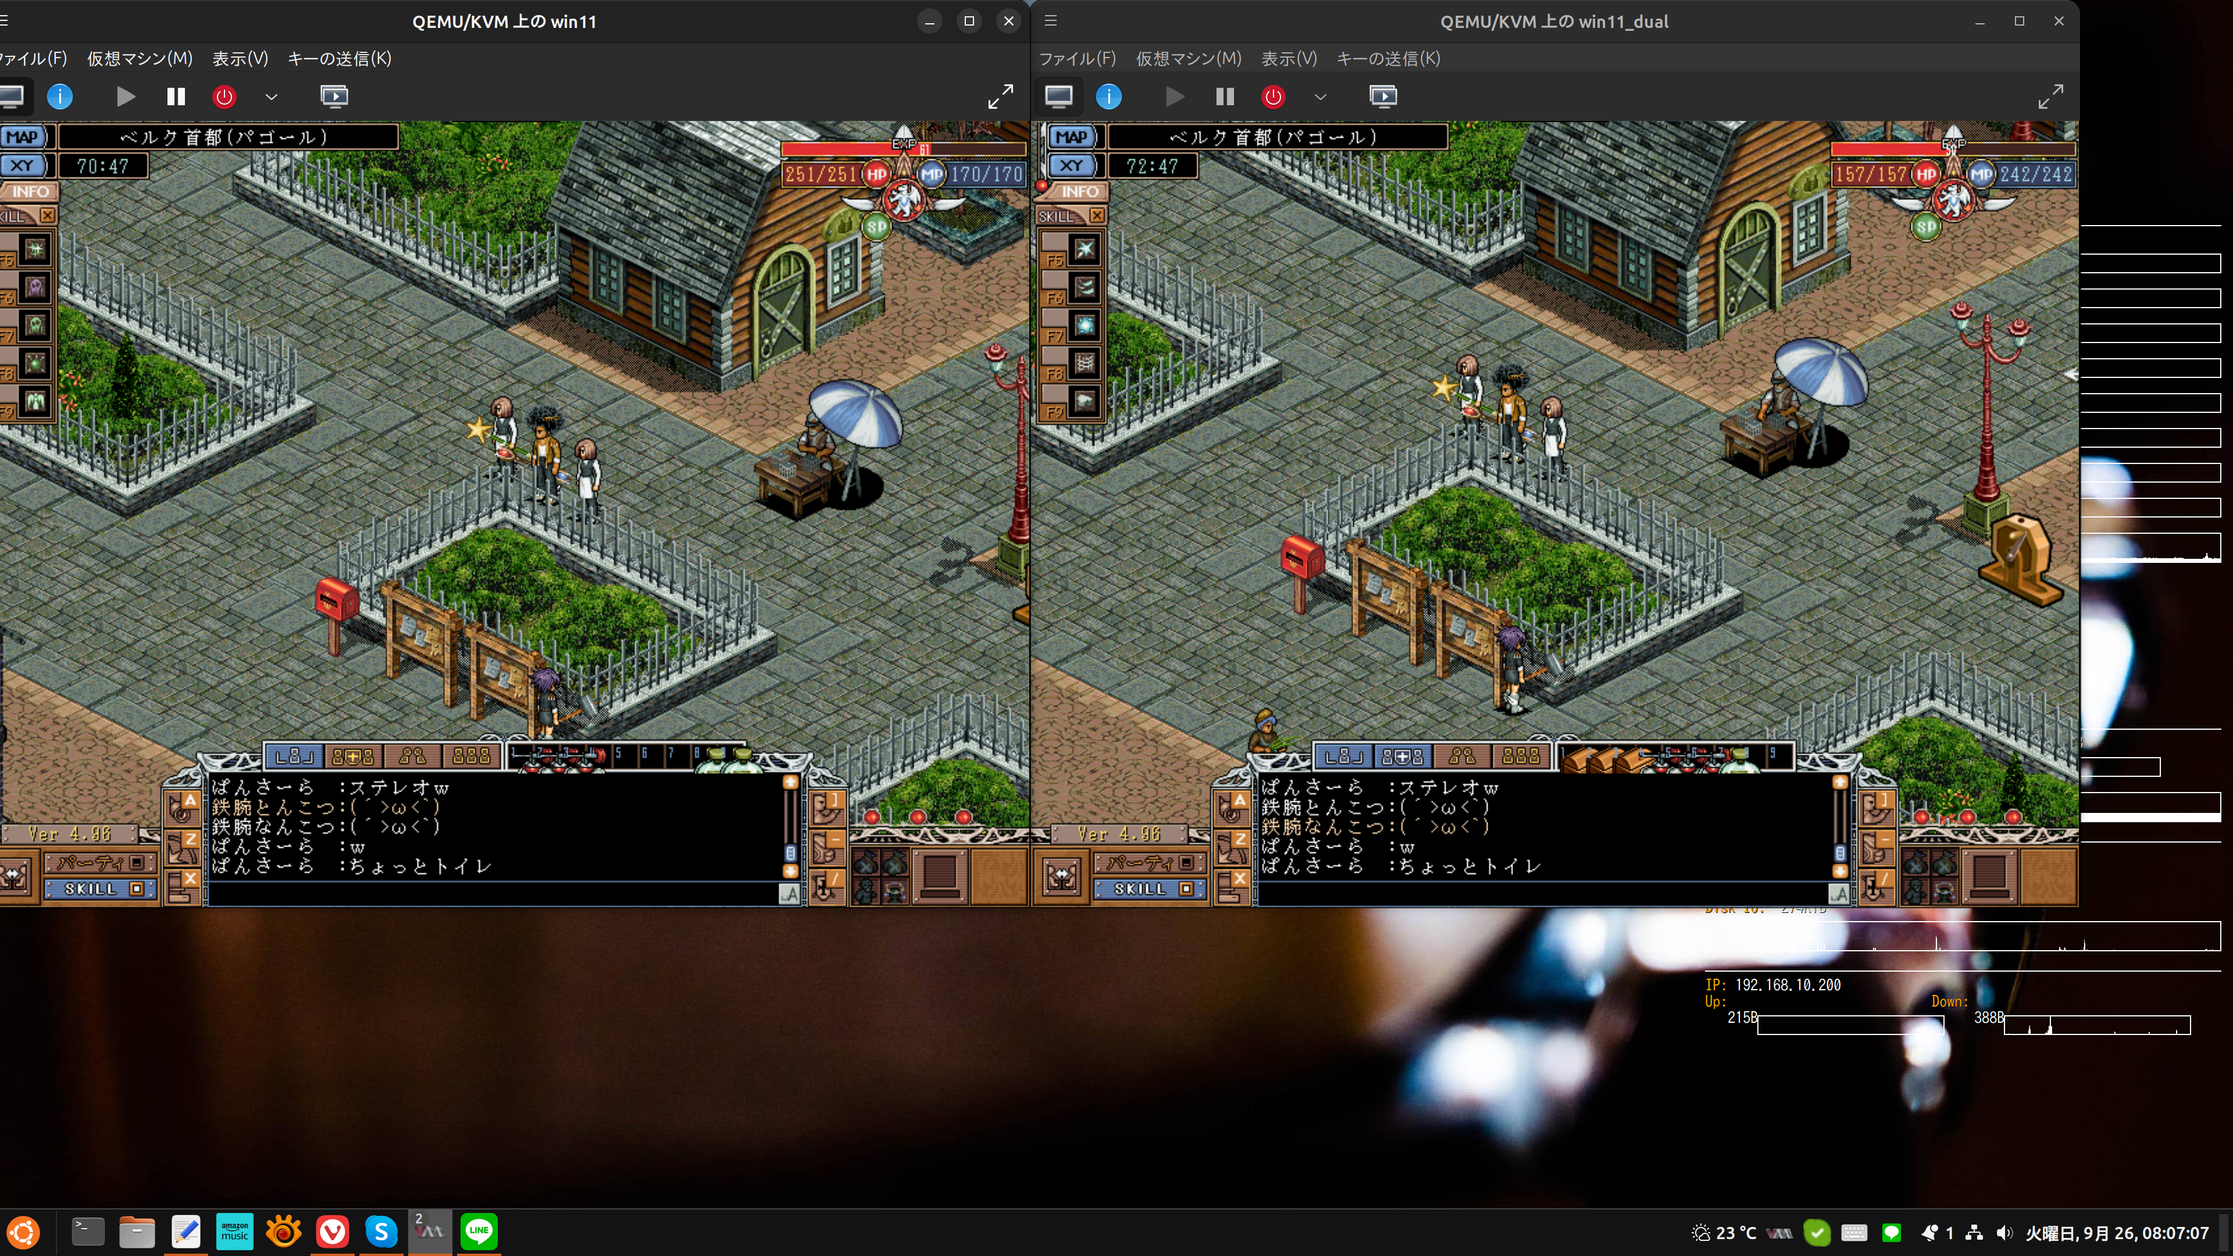The width and height of the screenshot is (2233, 1256).
Task: Switch to fullscreen in the win11_dual window
Action: [x=2050, y=96]
